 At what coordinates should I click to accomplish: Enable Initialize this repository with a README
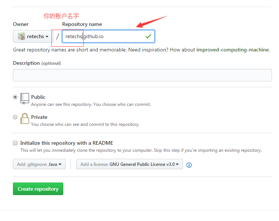(x=15, y=143)
